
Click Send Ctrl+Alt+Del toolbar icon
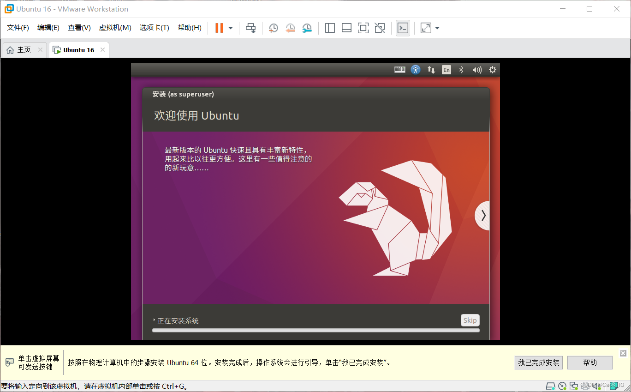(250, 28)
